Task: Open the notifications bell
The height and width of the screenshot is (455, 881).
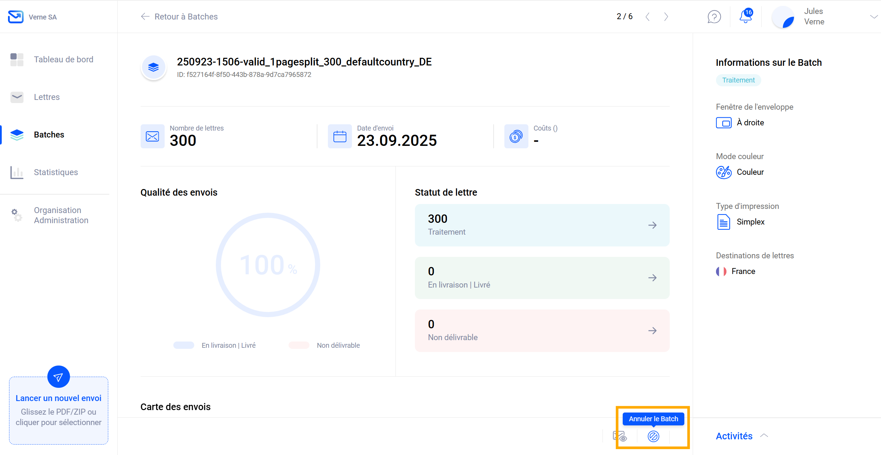Action: click(745, 16)
